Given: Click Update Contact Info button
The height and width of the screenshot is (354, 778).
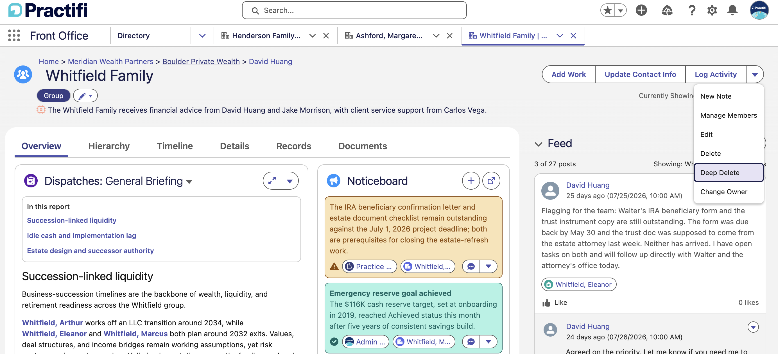Looking at the screenshot, I should point(640,74).
